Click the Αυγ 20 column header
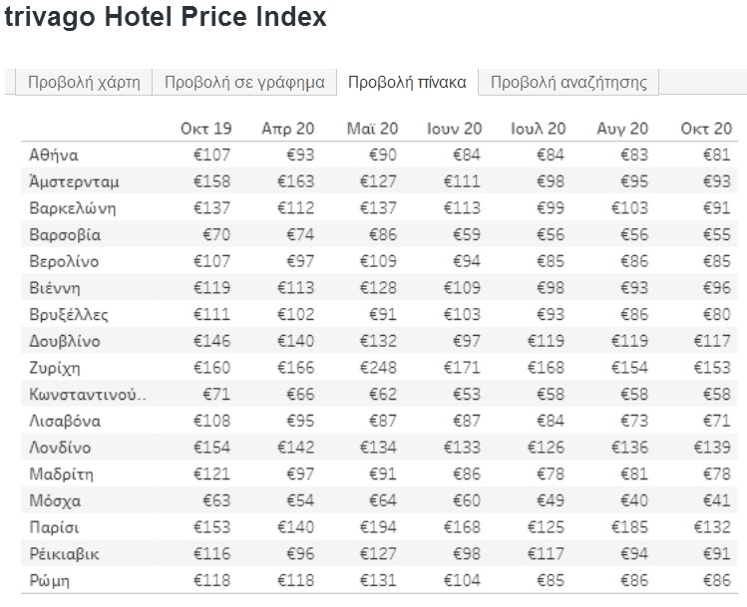This screenshot has height=607, width=747. (622, 129)
